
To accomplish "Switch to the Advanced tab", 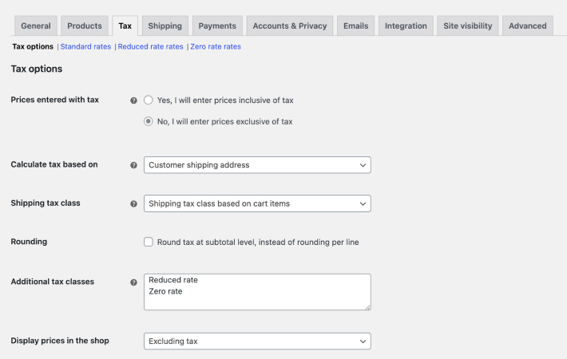I will 528,26.
